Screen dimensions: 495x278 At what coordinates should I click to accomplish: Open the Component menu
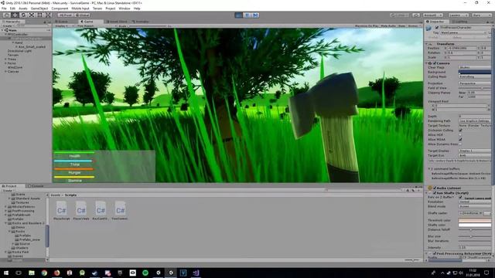click(60, 8)
